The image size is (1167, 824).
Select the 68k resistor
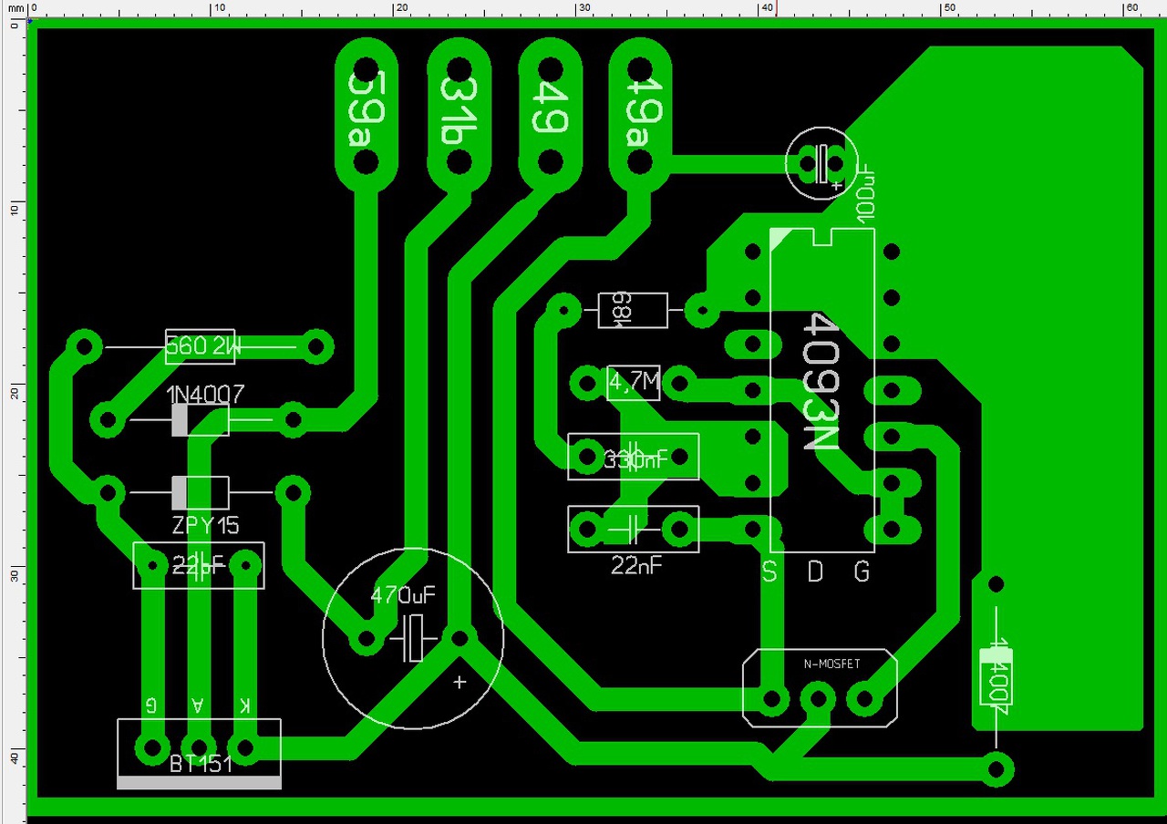tap(632, 311)
